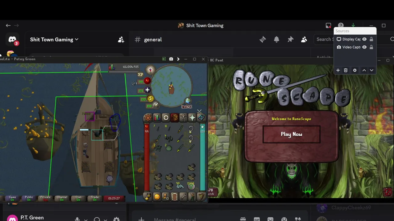Open headphone output options dropdown arrow
Screen dimensions: 394x221
(x=106, y=220)
